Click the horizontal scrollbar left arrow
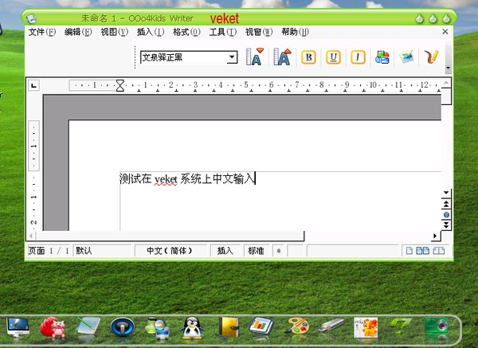This screenshot has width=478, height=348. [x=31, y=236]
